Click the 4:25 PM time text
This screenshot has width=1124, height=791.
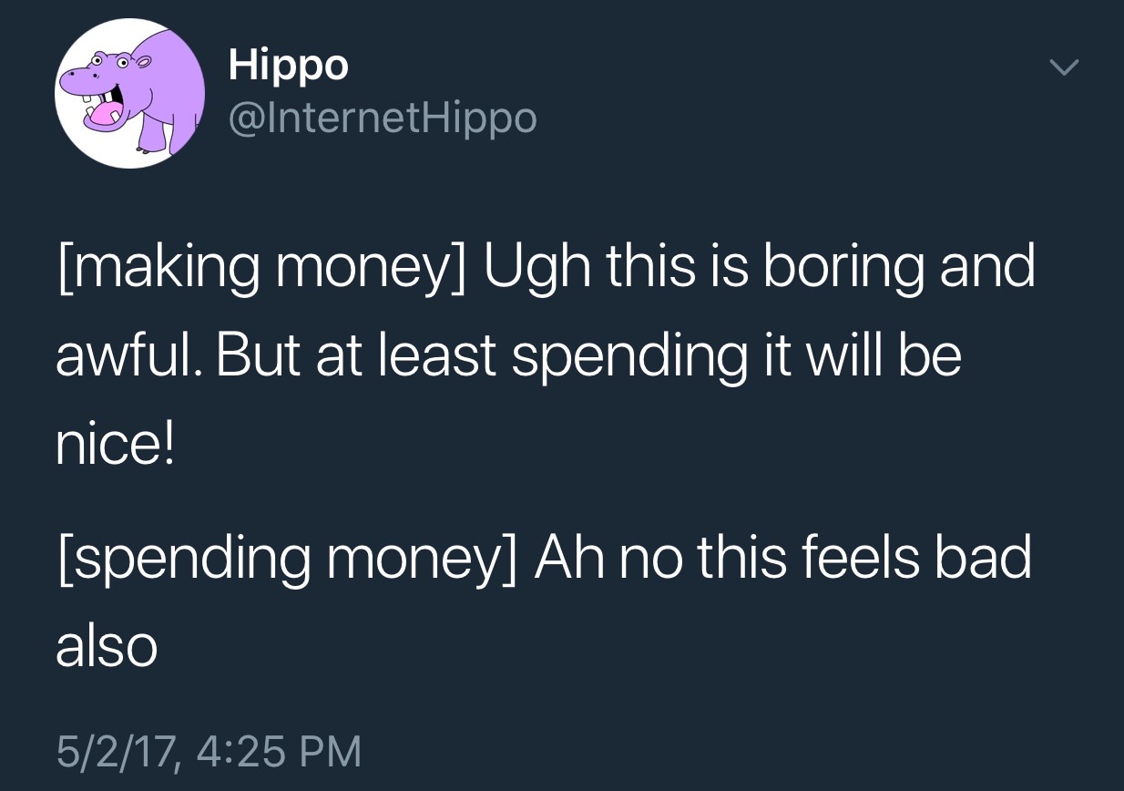tap(277, 752)
